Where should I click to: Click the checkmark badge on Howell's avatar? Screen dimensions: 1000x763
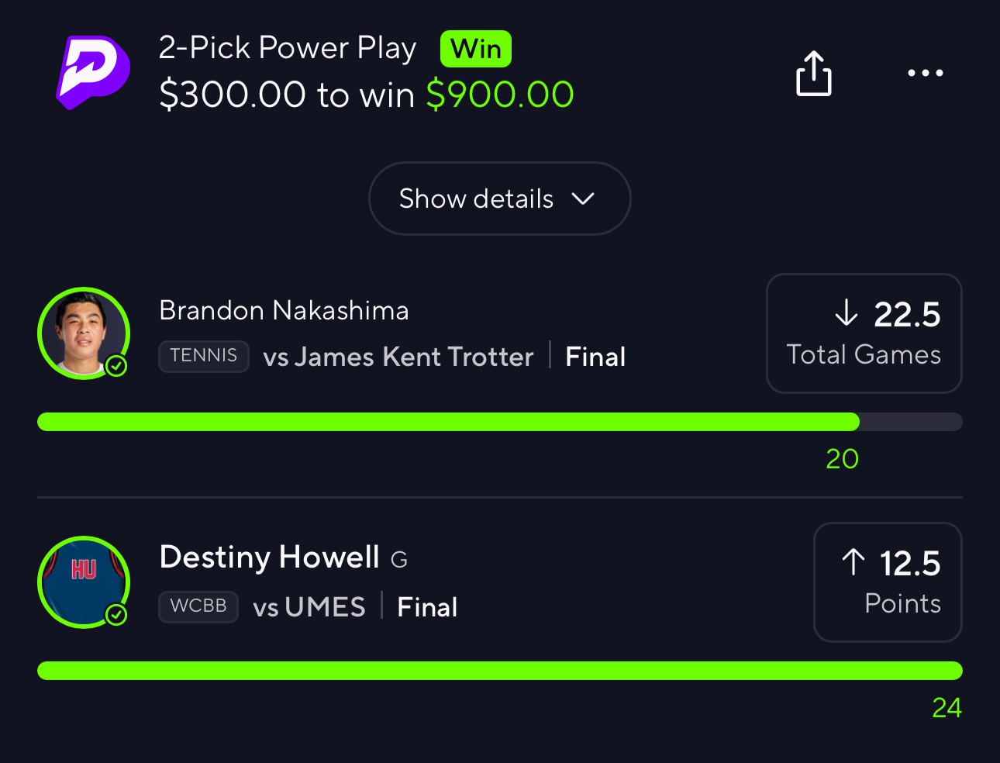116,615
